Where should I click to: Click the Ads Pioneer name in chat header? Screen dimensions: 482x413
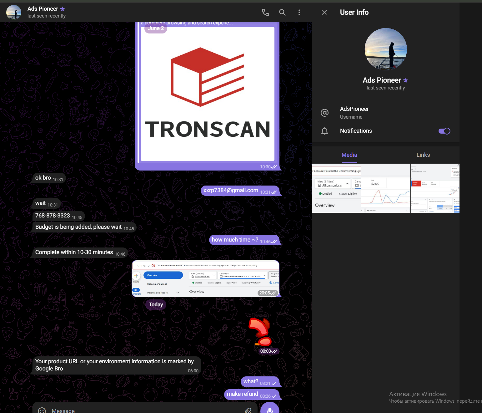point(43,9)
